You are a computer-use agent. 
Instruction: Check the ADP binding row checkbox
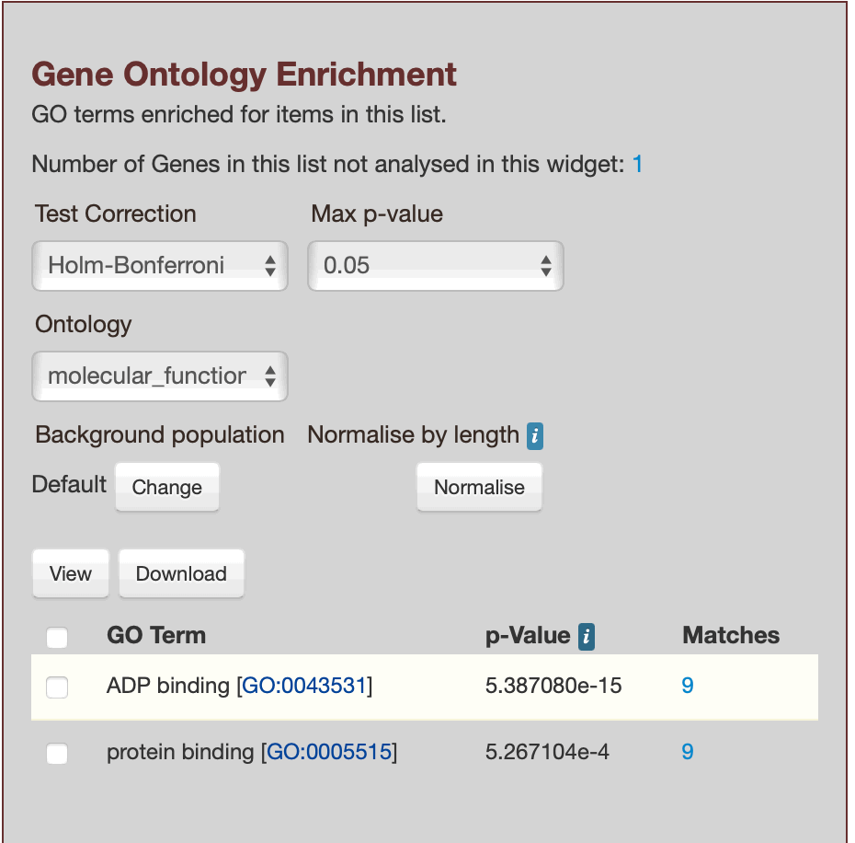tap(57, 687)
